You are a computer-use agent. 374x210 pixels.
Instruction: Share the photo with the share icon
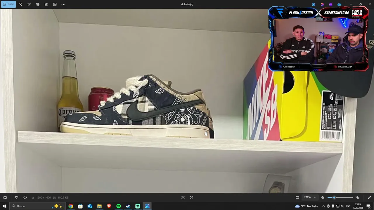point(46,4)
